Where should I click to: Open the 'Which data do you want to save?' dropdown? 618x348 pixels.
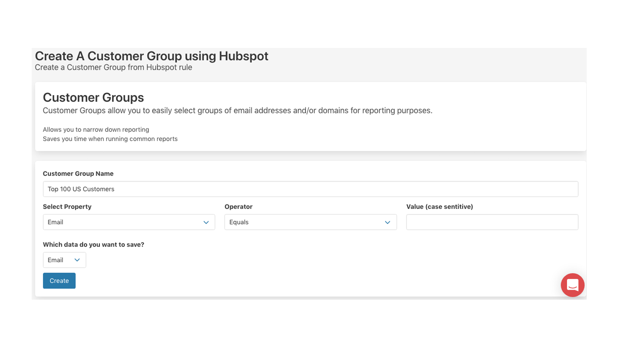click(64, 260)
